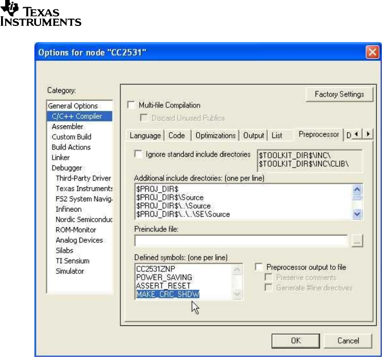Click $PROJ_DIR$\Source include line

170,198
